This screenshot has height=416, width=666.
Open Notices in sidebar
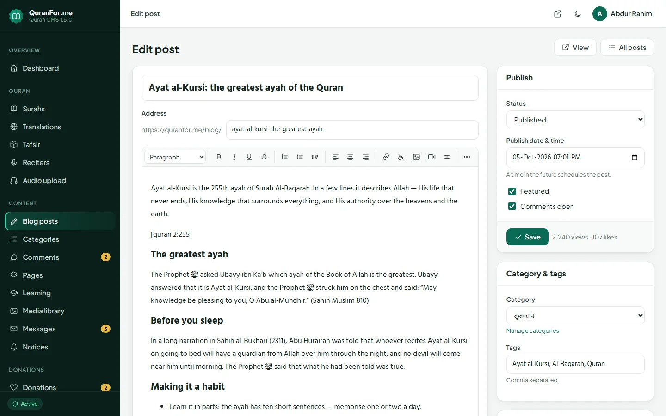[60, 347]
